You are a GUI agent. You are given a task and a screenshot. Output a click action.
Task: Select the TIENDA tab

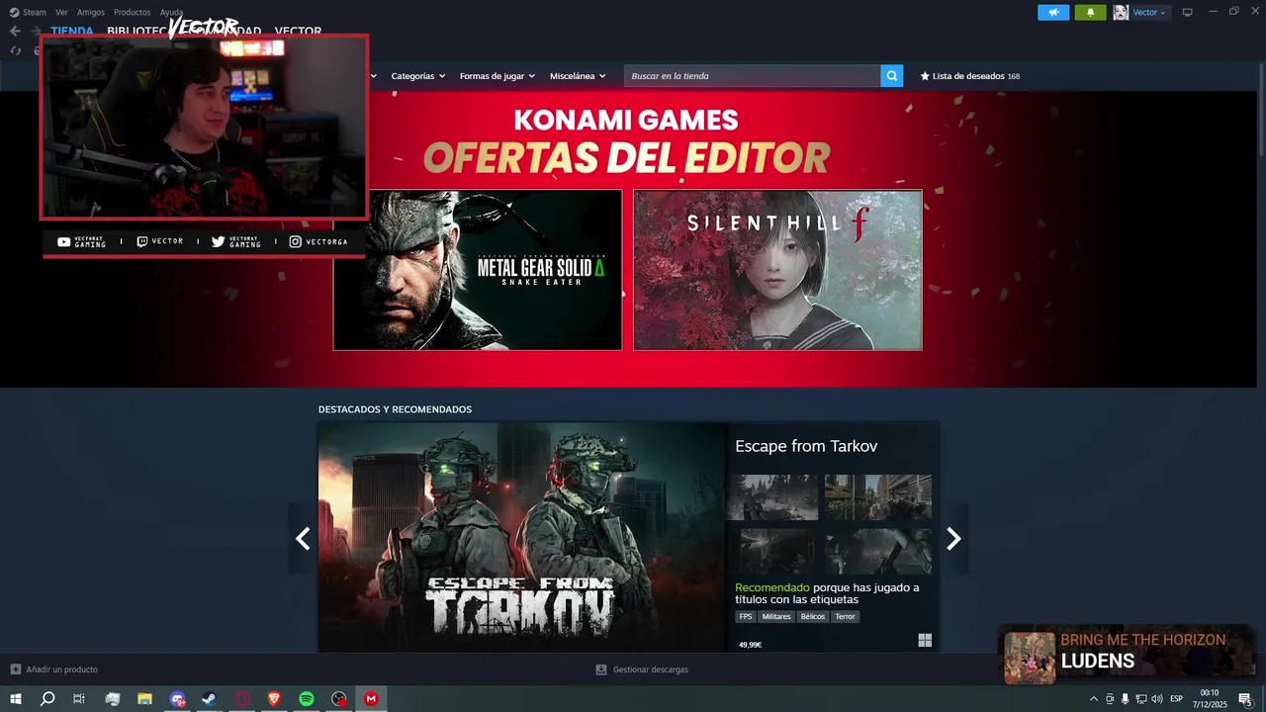click(x=72, y=31)
